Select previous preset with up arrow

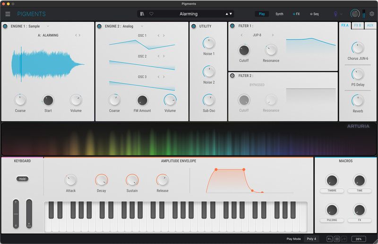[227, 14]
